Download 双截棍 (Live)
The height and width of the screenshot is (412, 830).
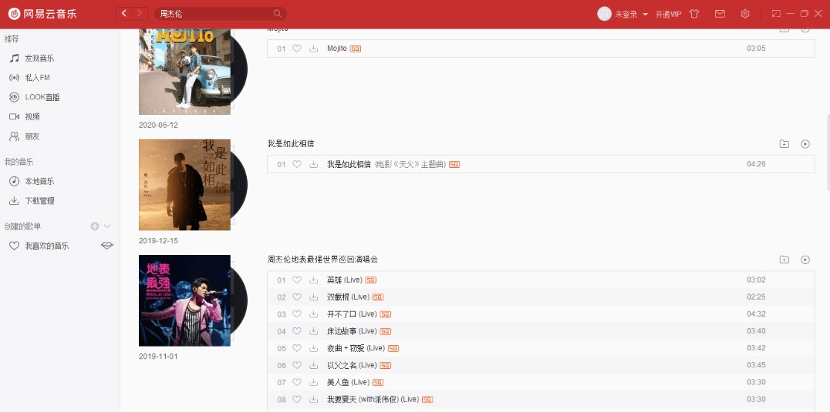314,296
